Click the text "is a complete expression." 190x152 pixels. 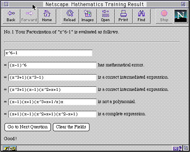click(122, 114)
